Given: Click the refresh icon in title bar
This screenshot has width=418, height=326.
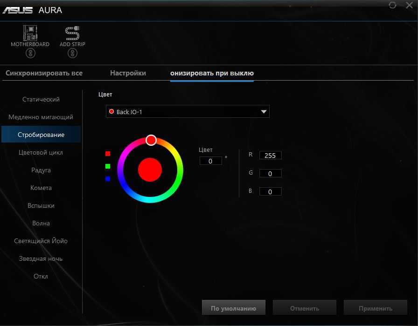Looking at the screenshot, I should point(392,5).
